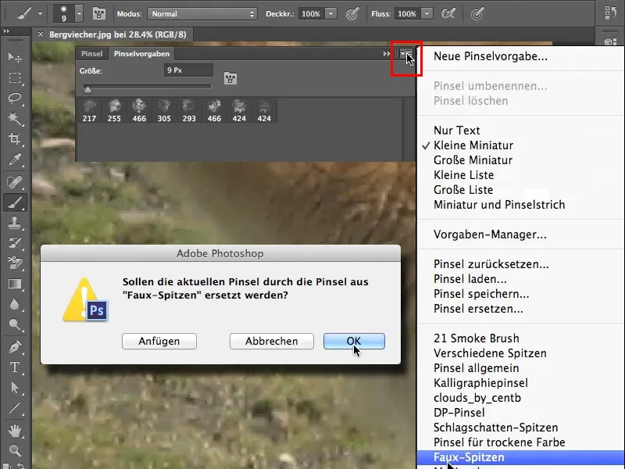Viewport: 625px width, 469px height.
Task: Open the Modus Normal dropdown
Action: point(202,14)
